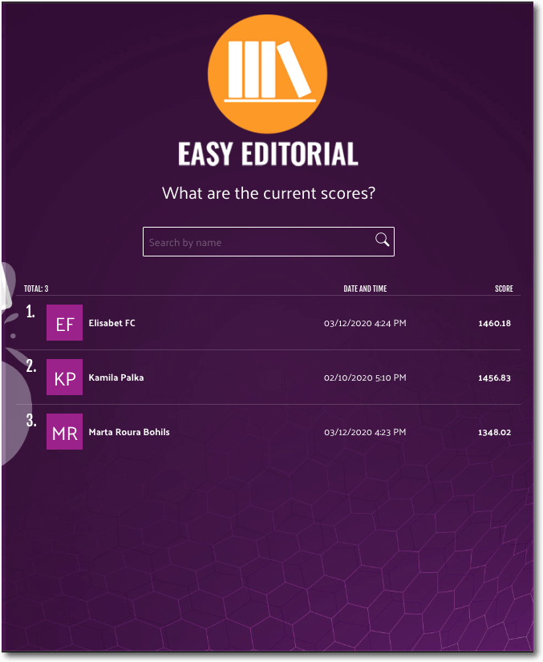Click the rank number 1
This screenshot has height=662, width=543.
pyautogui.click(x=30, y=312)
